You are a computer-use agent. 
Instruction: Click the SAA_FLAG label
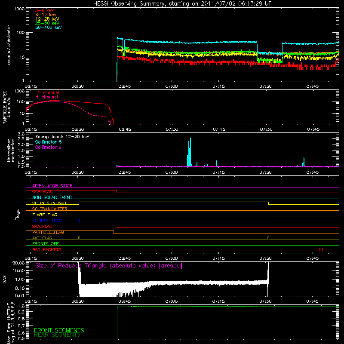click(42, 227)
